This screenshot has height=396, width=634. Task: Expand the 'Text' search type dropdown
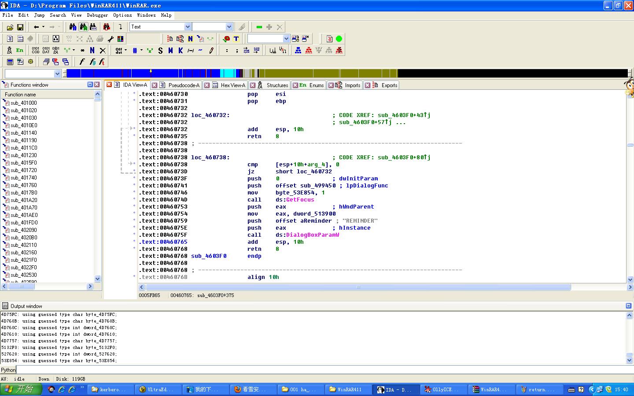click(188, 27)
